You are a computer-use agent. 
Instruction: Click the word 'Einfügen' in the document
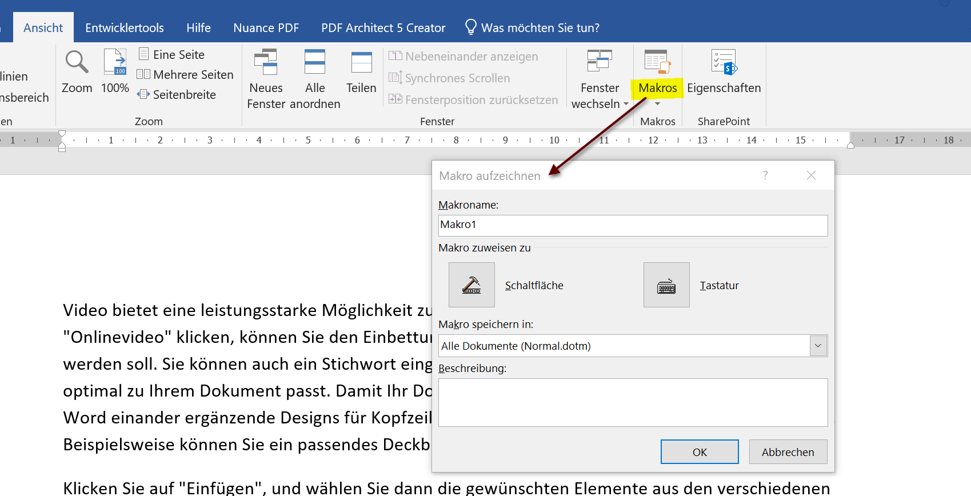point(221,488)
